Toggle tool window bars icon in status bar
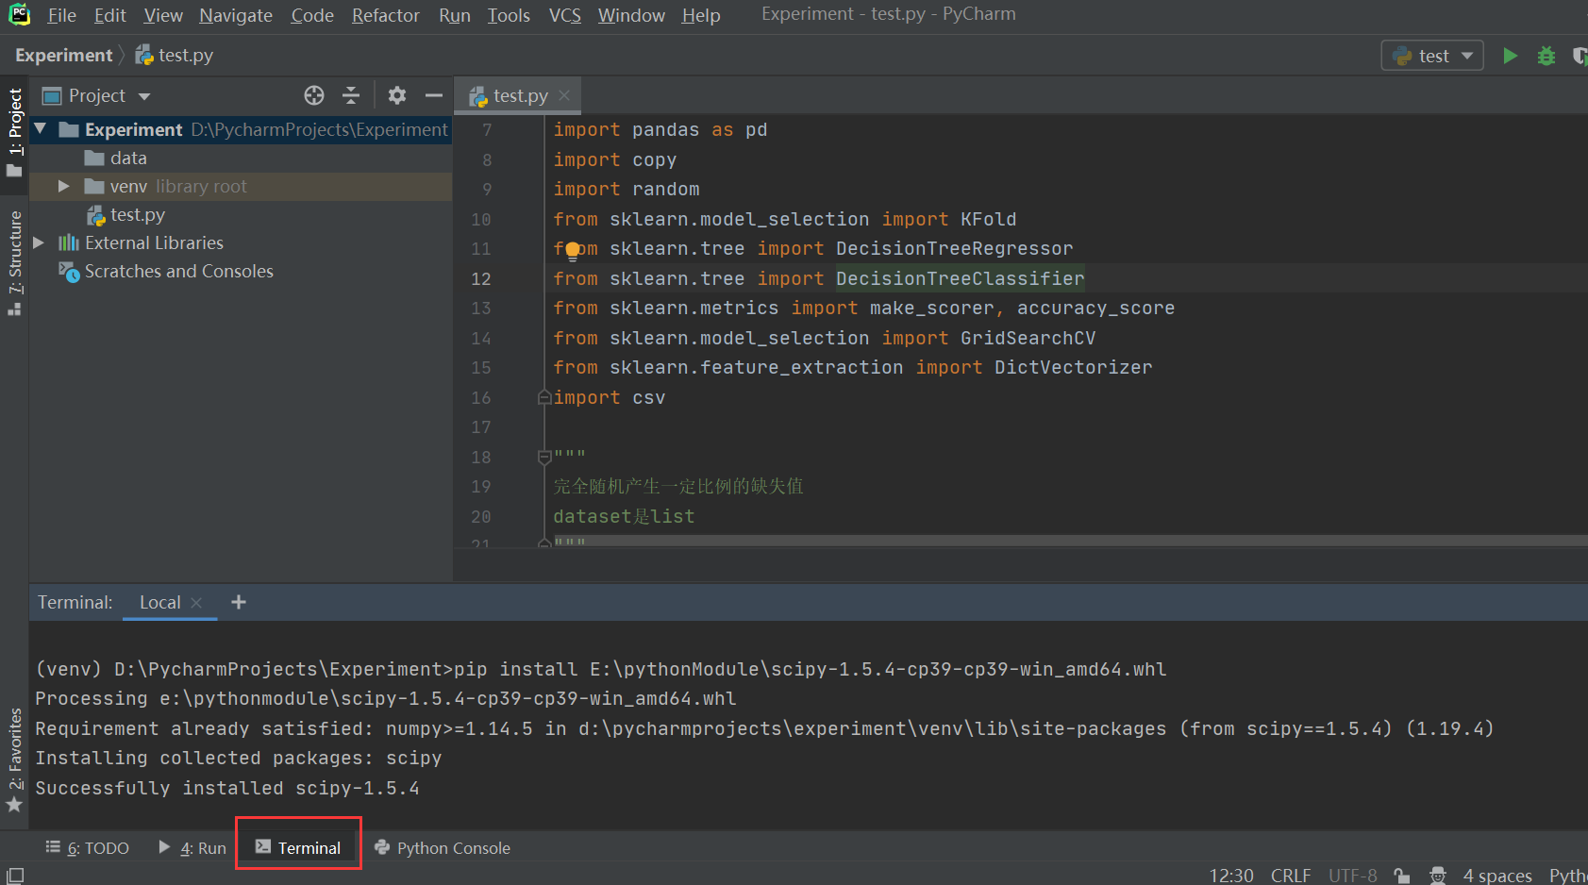1588x885 pixels. pyautogui.click(x=15, y=875)
